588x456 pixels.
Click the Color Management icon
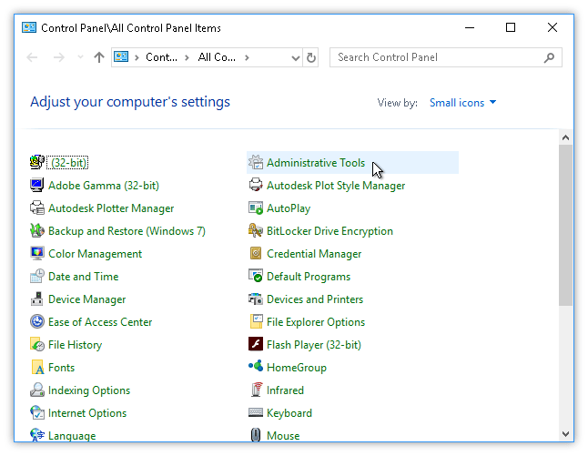pyautogui.click(x=37, y=254)
